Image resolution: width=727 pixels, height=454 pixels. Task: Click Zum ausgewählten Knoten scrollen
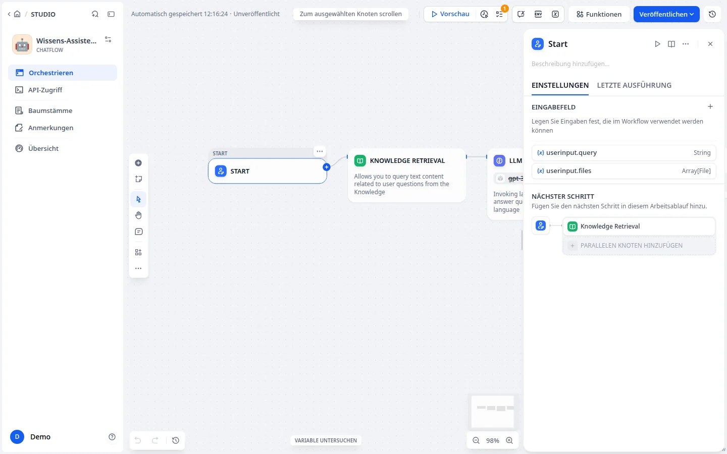pos(351,14)
